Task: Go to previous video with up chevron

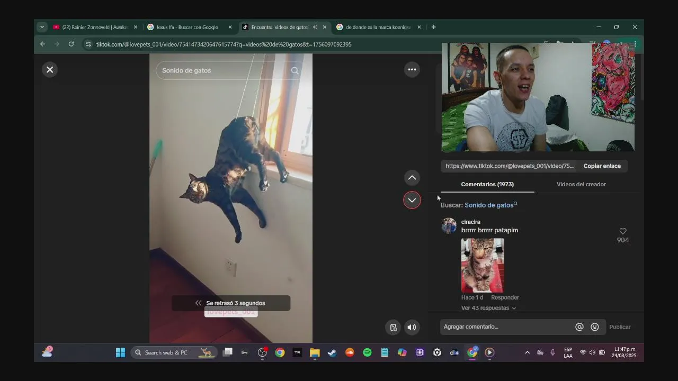Action: [x=412, y=178]
